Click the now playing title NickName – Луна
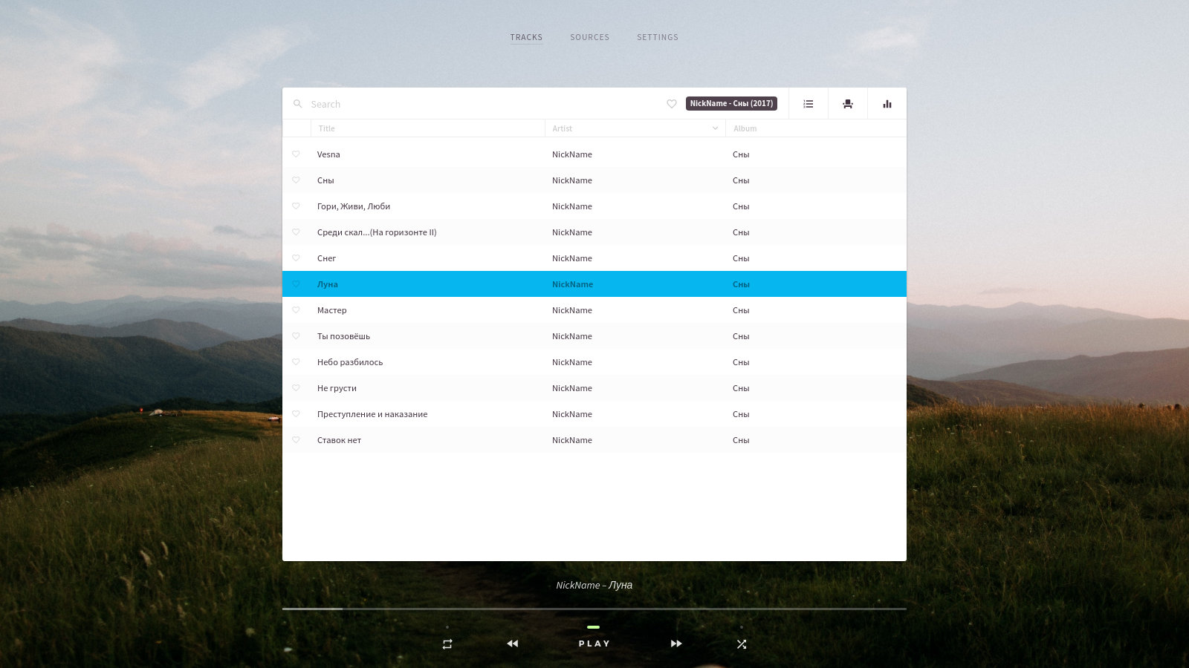The height and width of the screenshot is (668, 1189). coord(594,585)
